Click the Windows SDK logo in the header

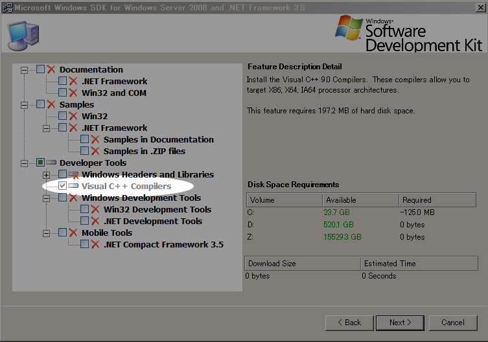point(409,34)
